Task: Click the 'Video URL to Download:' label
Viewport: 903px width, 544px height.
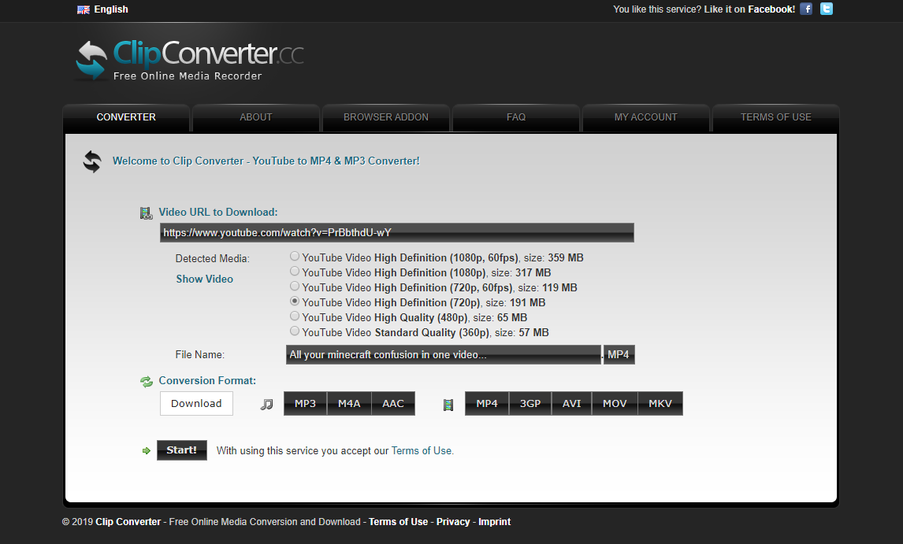Action: click(x=218, y=213)
